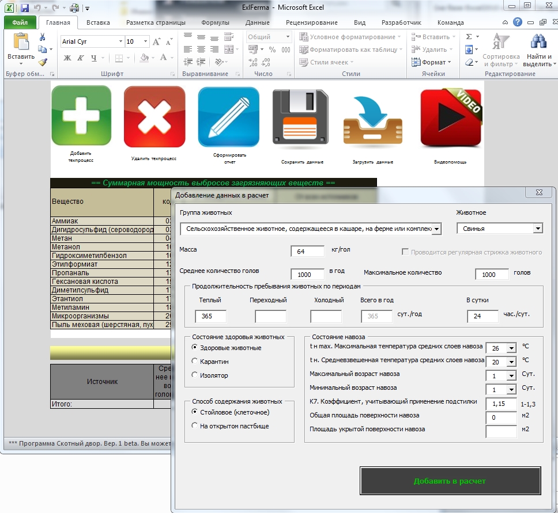Image resolution: width=558 pixels, height=513 pixels.
Task: Close the Добавление данных в расчет dialog
Action: pyautogui.click(x=539, y=192)
